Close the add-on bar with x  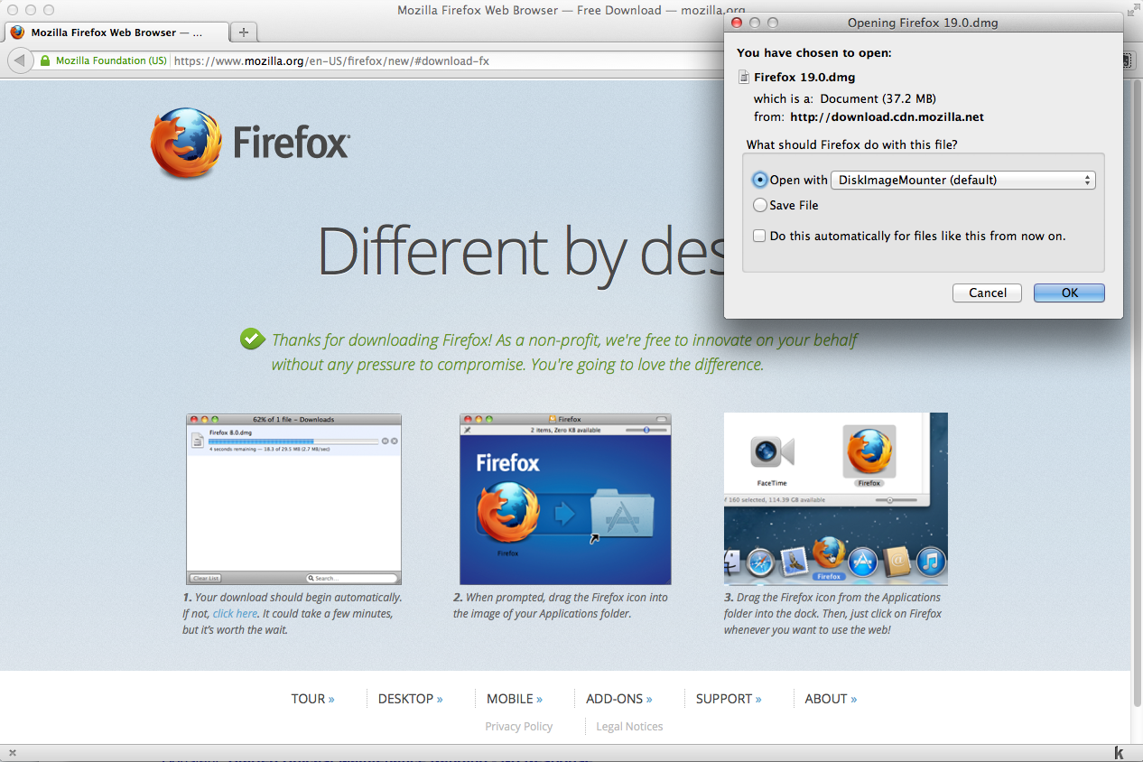coord(13,753)
